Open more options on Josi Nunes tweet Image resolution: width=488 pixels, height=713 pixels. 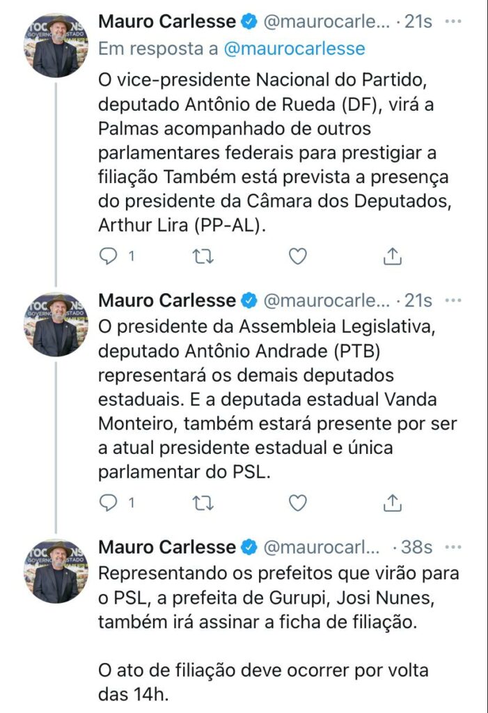pyautogui.click(x=453, y=547)
